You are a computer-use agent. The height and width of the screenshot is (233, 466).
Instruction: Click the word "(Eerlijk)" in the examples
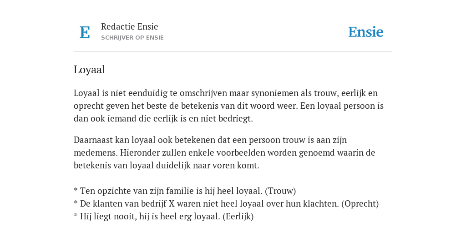(x=238, y=216)
